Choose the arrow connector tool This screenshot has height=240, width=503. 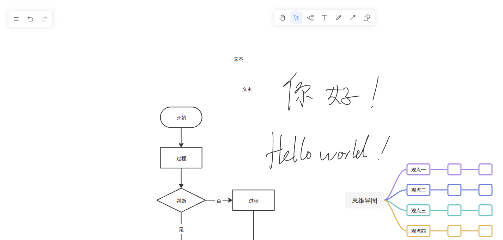click(x=353, y=17)
